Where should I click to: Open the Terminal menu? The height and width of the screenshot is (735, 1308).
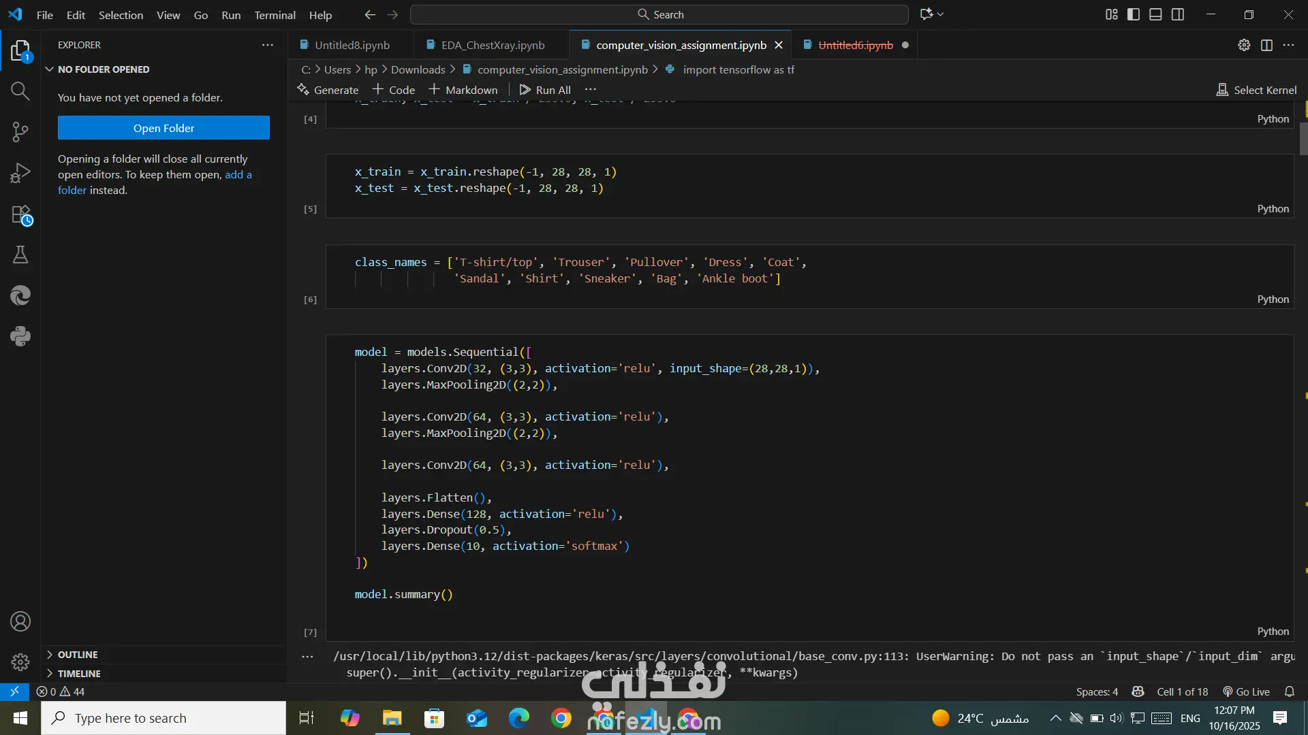pos(275,15)
